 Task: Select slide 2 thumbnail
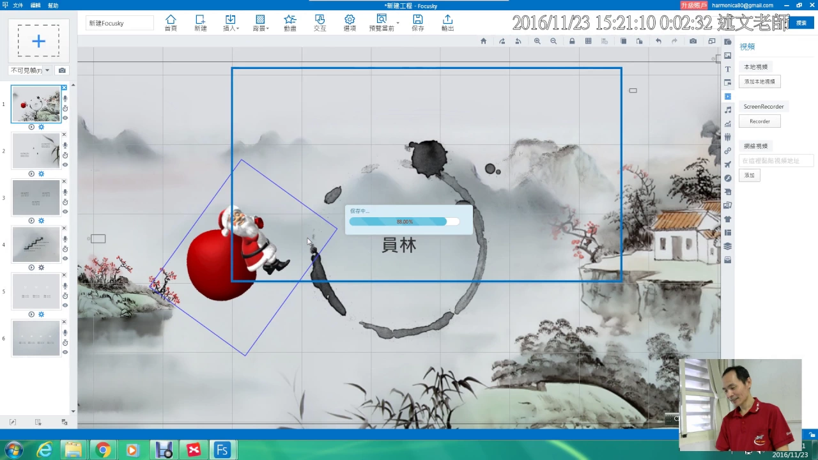point(36,151)
